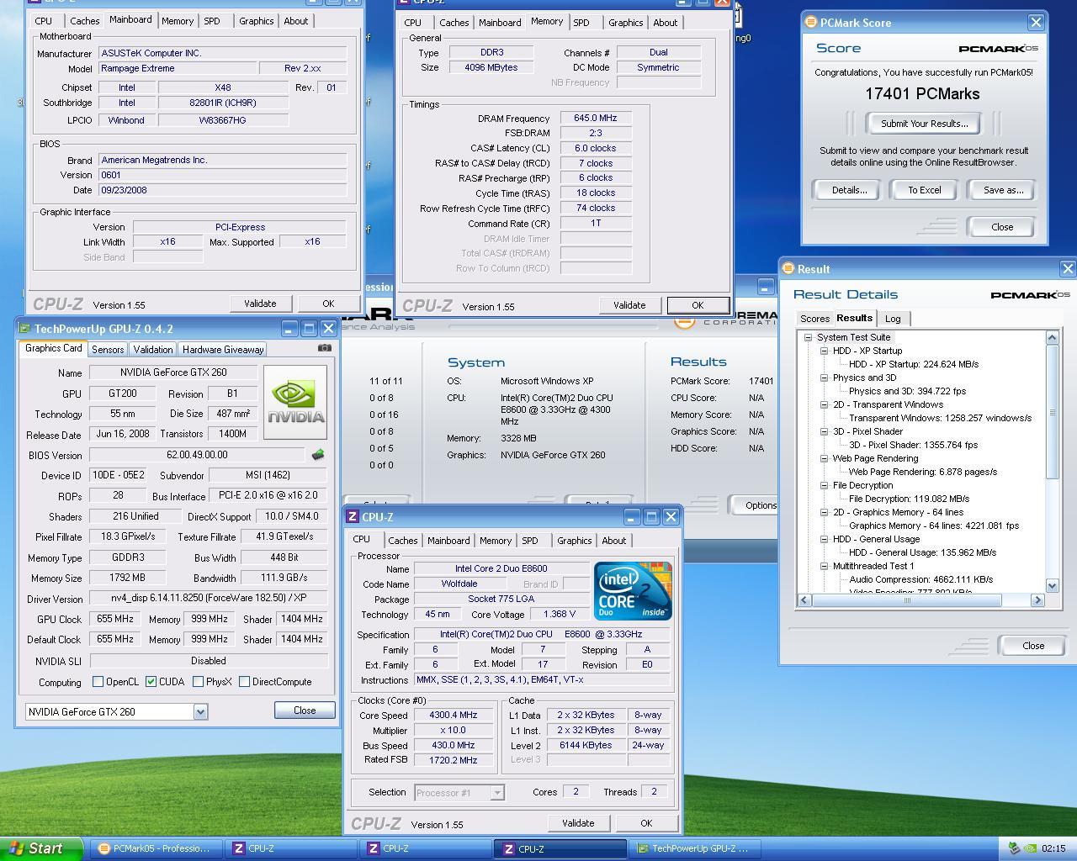Open About tab in bottom CPU-Z window
The width and height of the screenshot is (1077, 861).
pyautogui.click(x=613, y=541)
